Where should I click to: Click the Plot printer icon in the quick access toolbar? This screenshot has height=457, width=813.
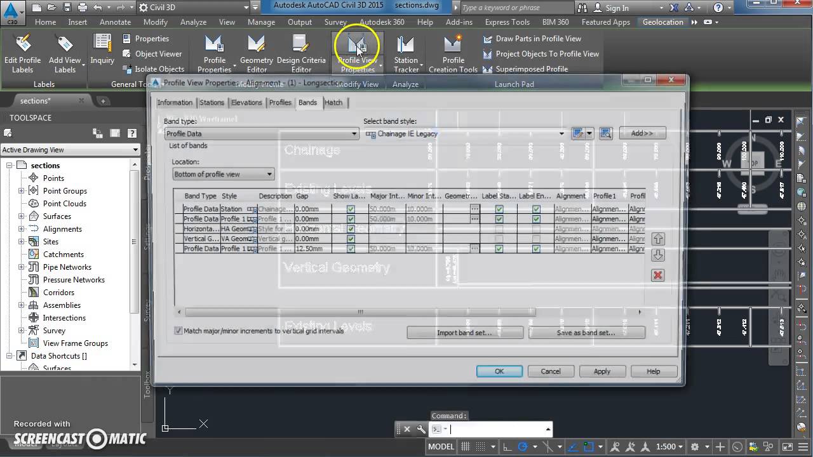83,8
